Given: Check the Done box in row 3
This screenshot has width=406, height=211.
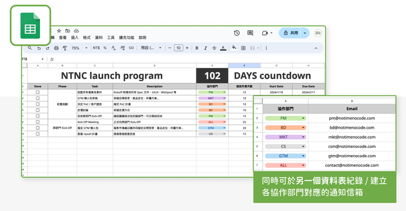Looking at the screenshot, I should tap(37, 92).
